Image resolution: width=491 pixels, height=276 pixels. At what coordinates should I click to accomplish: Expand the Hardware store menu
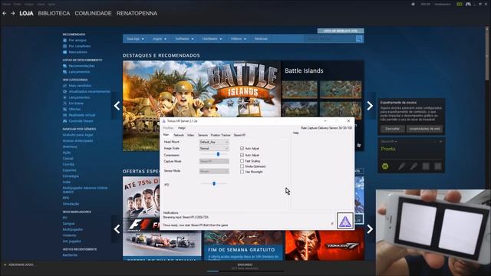pyautogui.click(x=212, y=39)
